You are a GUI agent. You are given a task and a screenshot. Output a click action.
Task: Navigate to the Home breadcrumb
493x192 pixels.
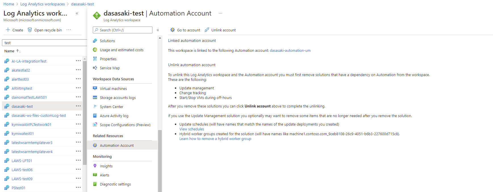click(x=9, y=4)
